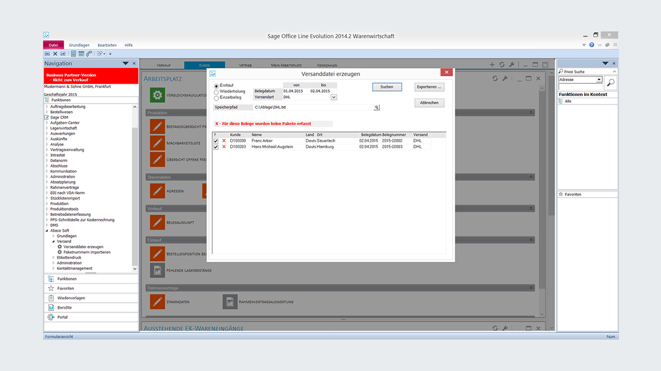Click the Abbrechen button
661x371 pixels.
tap(429, 103)
